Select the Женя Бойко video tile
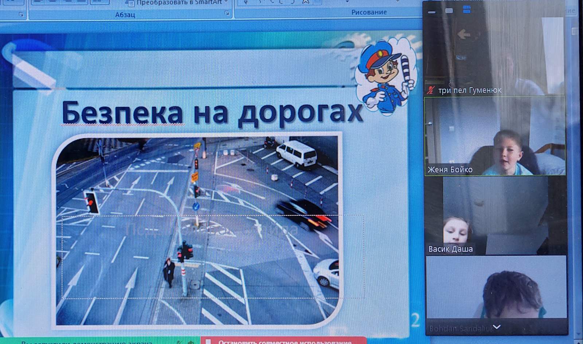This screenshot has width=583, height=344. (x=495, y=136)
